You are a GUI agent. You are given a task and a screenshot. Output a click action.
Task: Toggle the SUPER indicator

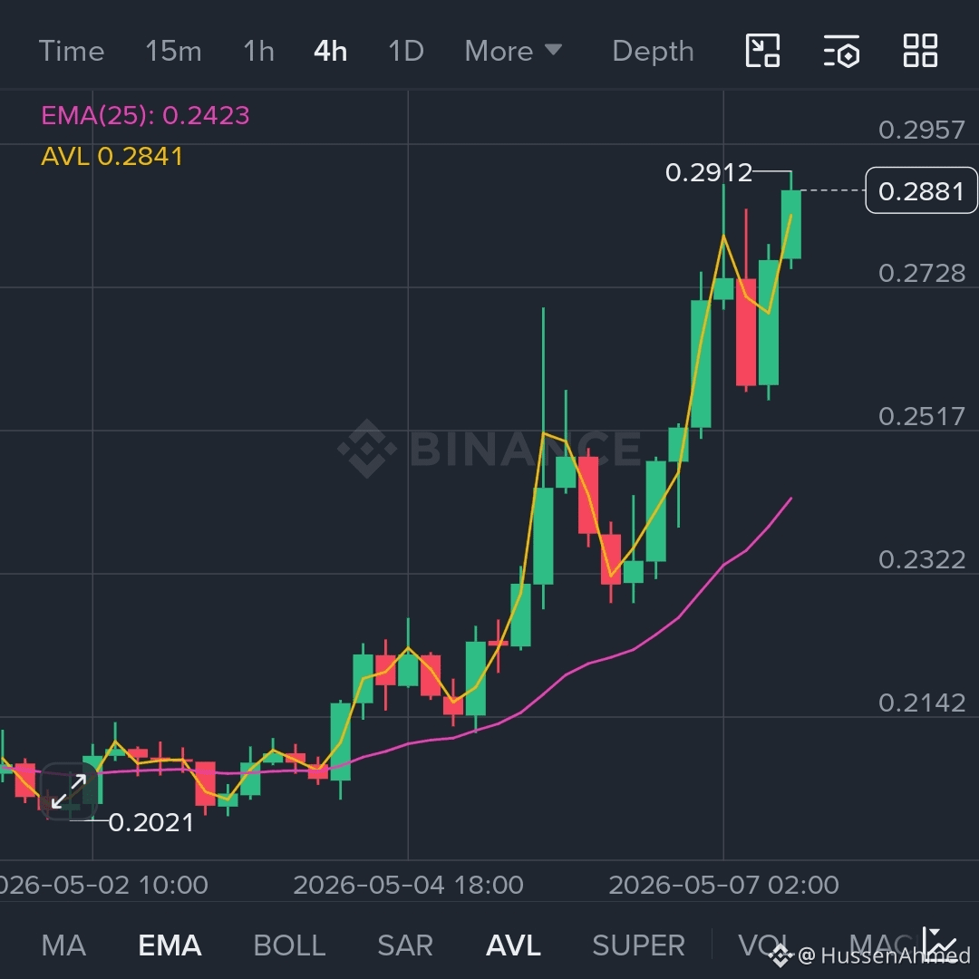click(x=639, y=945)
